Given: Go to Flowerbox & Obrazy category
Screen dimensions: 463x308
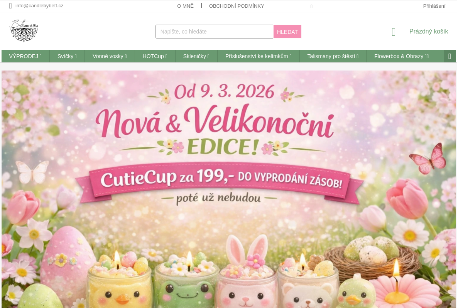Looking at the screenshot, I should (x=402, y=56).
